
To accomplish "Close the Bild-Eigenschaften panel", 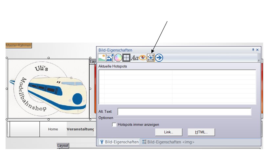I will (x=257, y=50).
